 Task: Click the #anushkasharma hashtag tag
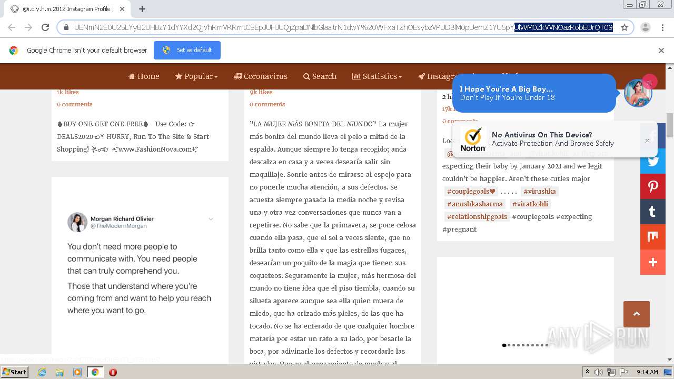(475, 204)
